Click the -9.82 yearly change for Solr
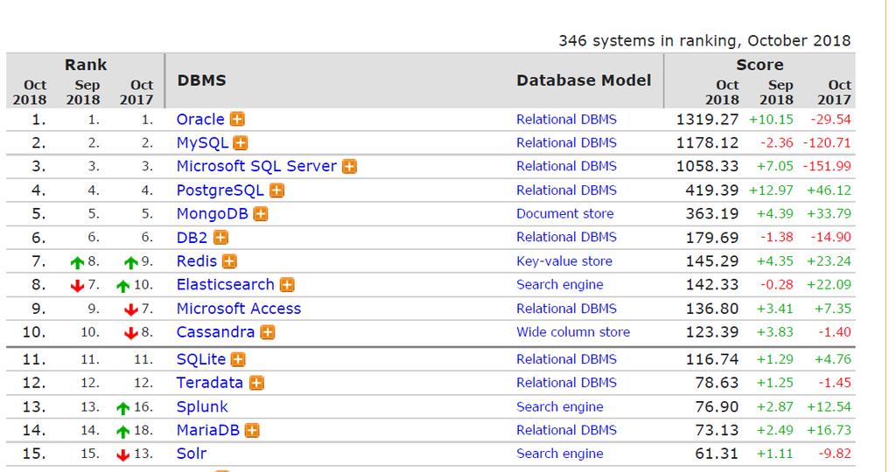Screen dimensions: 896x472 [834, 453]
